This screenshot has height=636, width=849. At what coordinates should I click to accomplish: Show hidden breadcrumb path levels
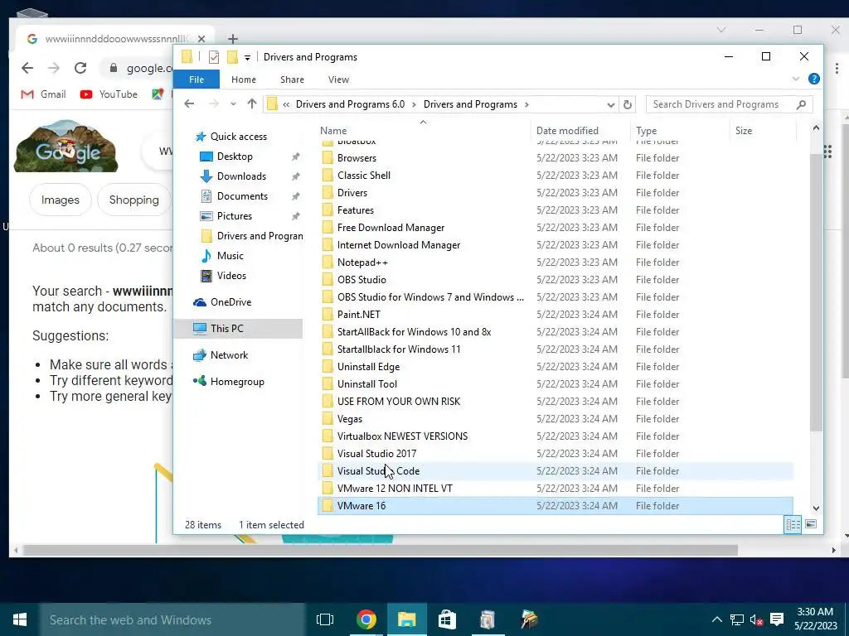tap(286, 104)
